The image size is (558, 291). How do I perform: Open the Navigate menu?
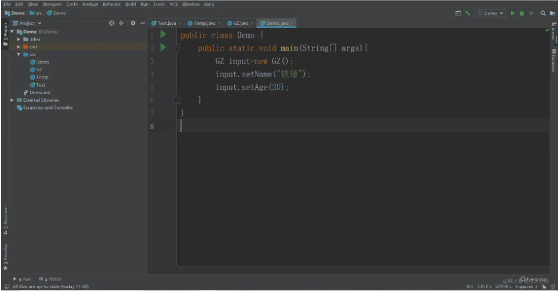pos(52,4)
